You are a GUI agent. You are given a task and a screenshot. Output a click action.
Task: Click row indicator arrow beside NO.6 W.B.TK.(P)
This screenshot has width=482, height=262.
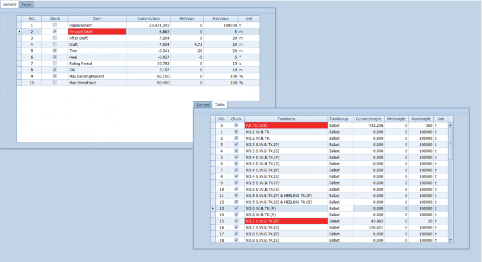213,208
